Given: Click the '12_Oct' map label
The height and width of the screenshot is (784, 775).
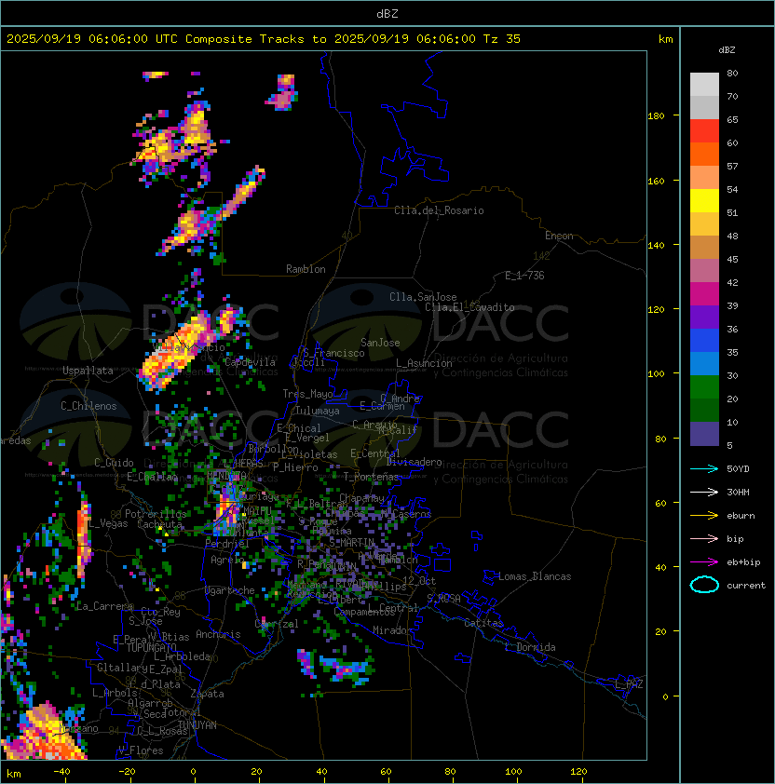Looking at the screenshot, I should 419,581.
